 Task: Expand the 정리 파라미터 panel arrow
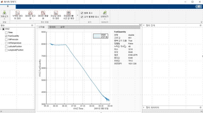click(x=144, y=108)
